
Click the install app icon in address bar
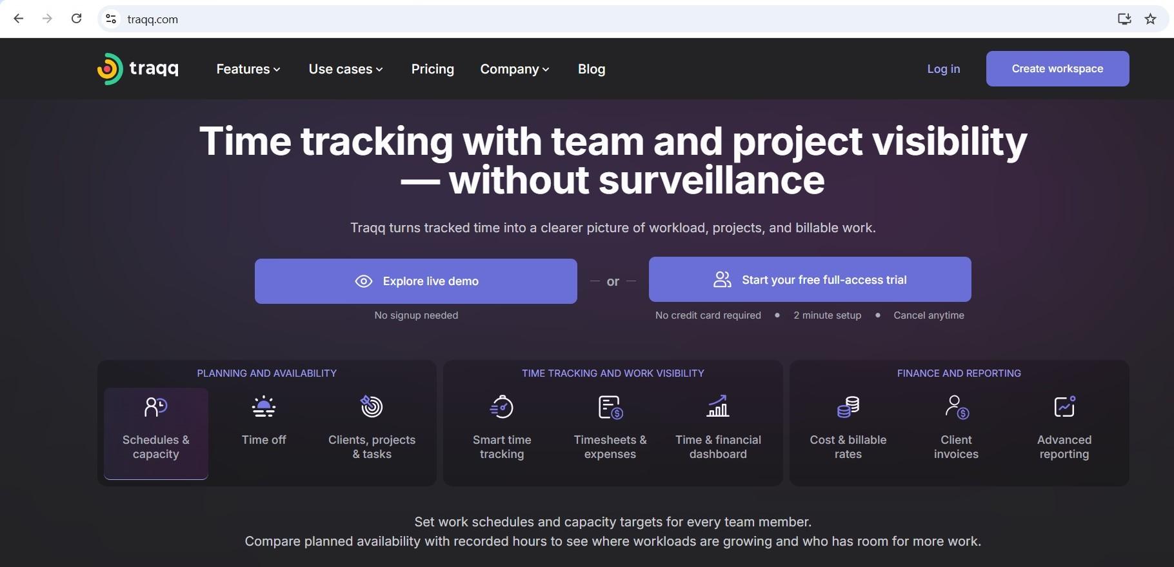1124,19
